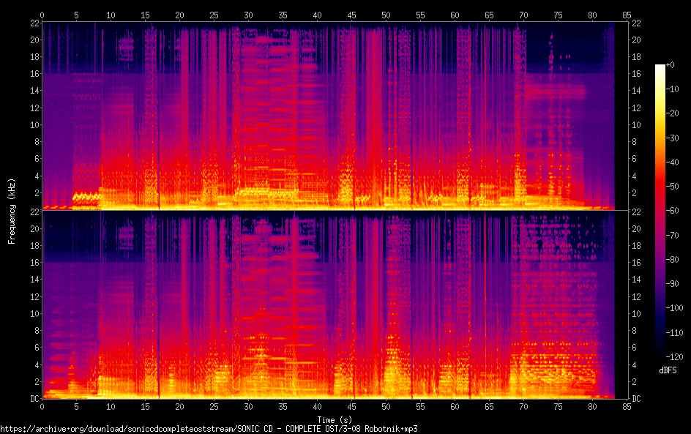
Task: Click 22 kHz at the upper channel's top-left
Action: click(x=34, y=23)
